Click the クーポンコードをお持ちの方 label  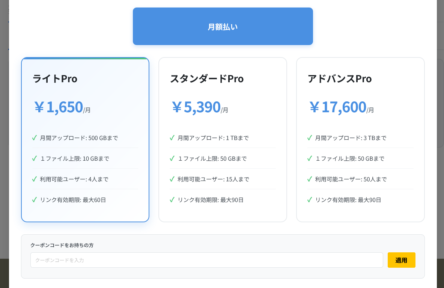[x=63, y=245]
